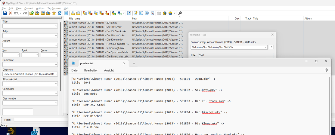335x135 pixels.
Task: Expand the Track field dropdown
Action: [x=36, y=55]
